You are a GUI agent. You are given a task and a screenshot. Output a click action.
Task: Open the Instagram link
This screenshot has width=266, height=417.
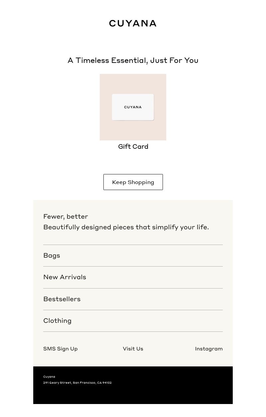pos(209,349)
